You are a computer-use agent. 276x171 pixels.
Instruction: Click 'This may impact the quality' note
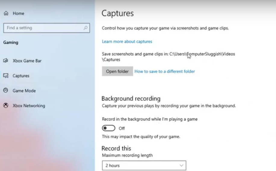coord(141,137)
